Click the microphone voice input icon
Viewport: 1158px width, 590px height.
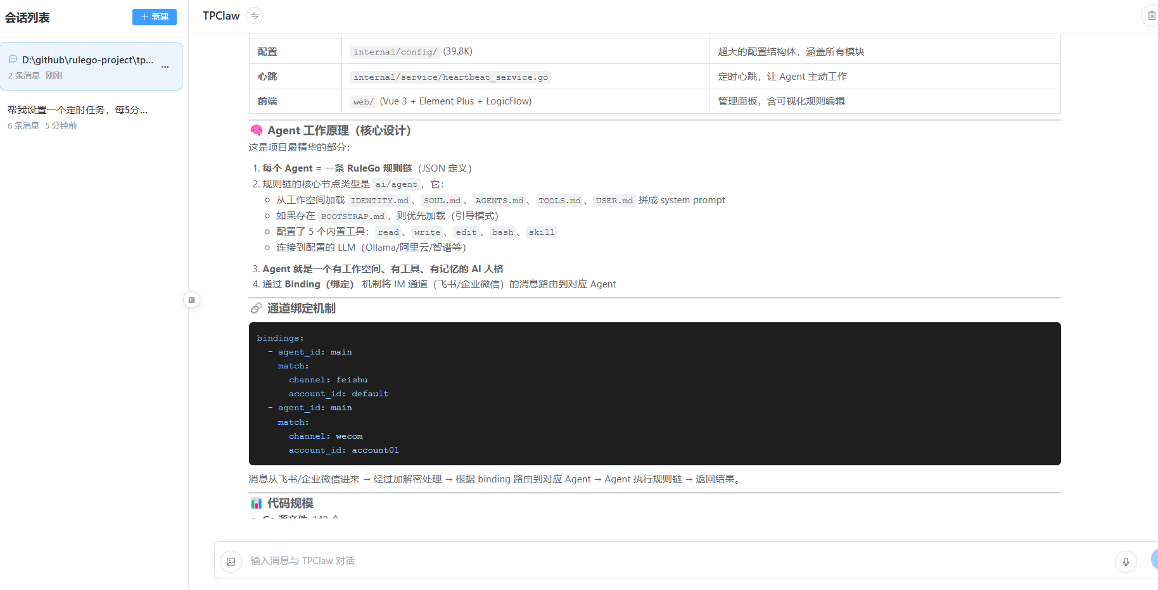point(1126,562)
